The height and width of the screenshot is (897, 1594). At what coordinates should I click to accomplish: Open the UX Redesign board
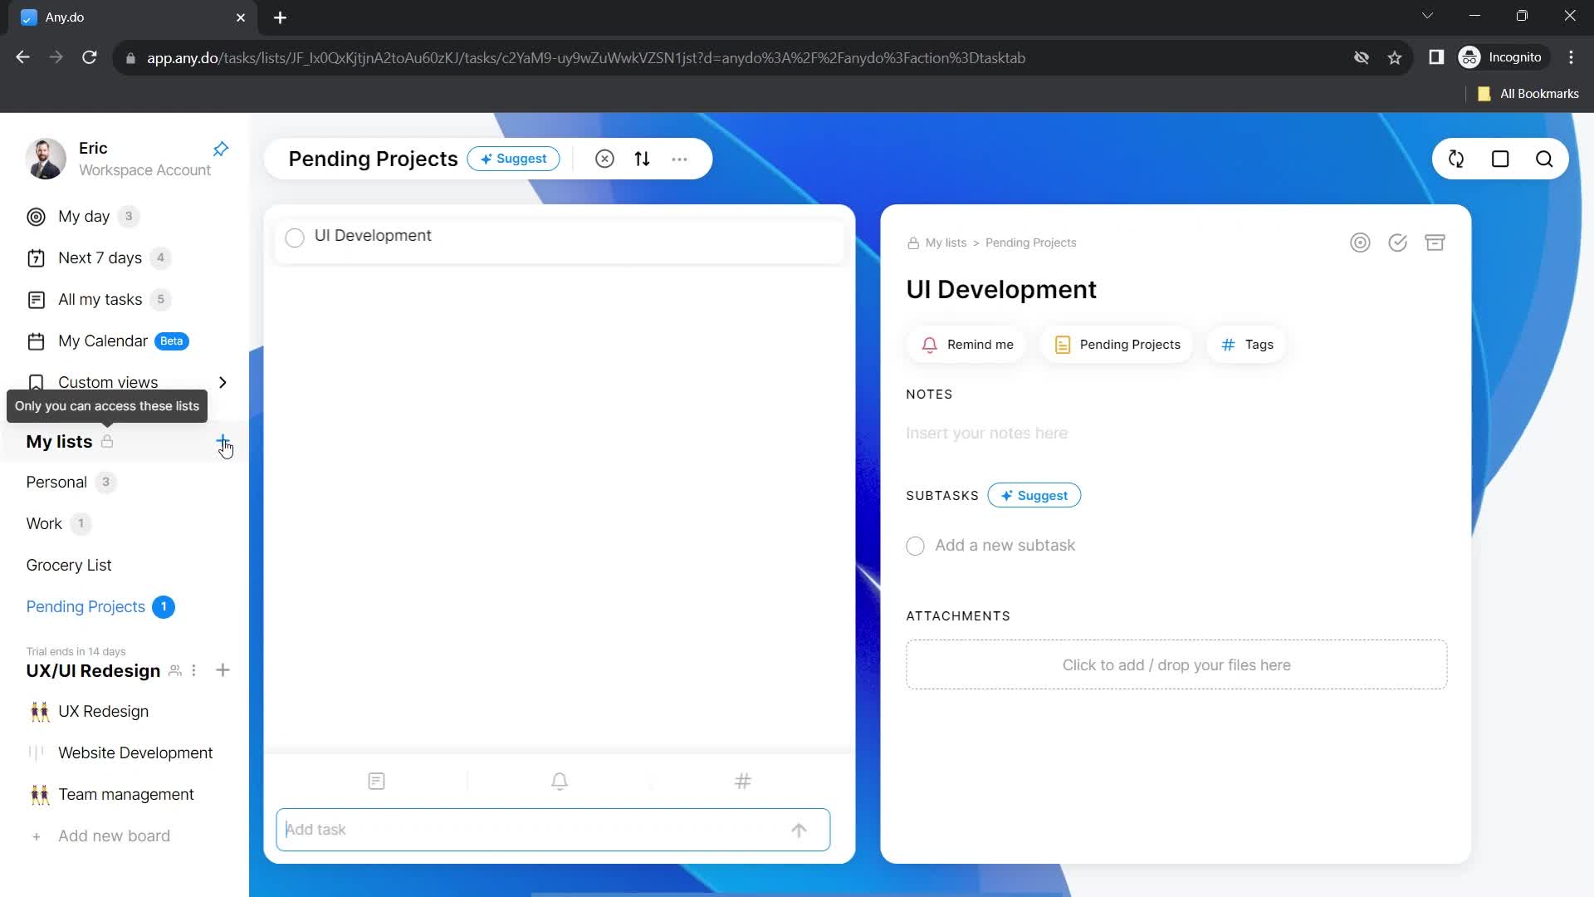pos(103,712)
